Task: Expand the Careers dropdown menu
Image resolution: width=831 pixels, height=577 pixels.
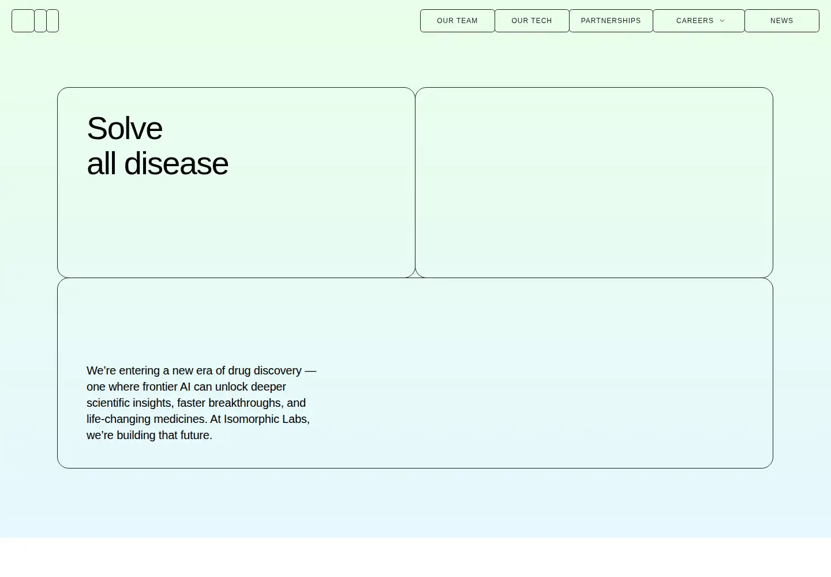Action: pos(698,21)
